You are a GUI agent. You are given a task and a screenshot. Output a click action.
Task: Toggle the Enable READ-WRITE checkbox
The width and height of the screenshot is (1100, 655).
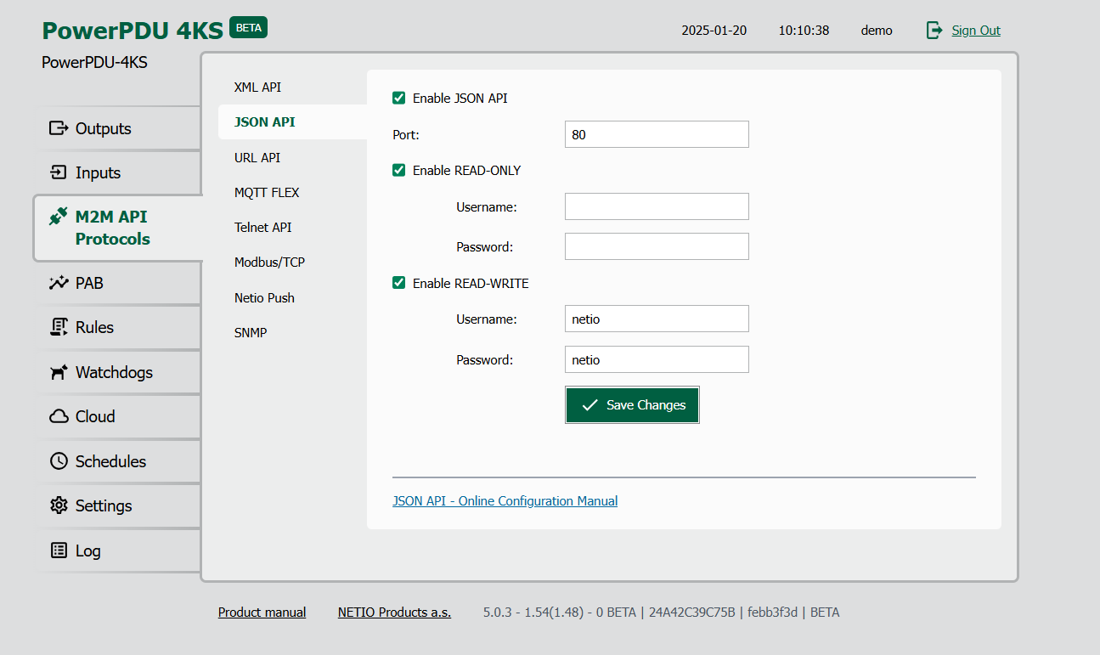(398, 283)
